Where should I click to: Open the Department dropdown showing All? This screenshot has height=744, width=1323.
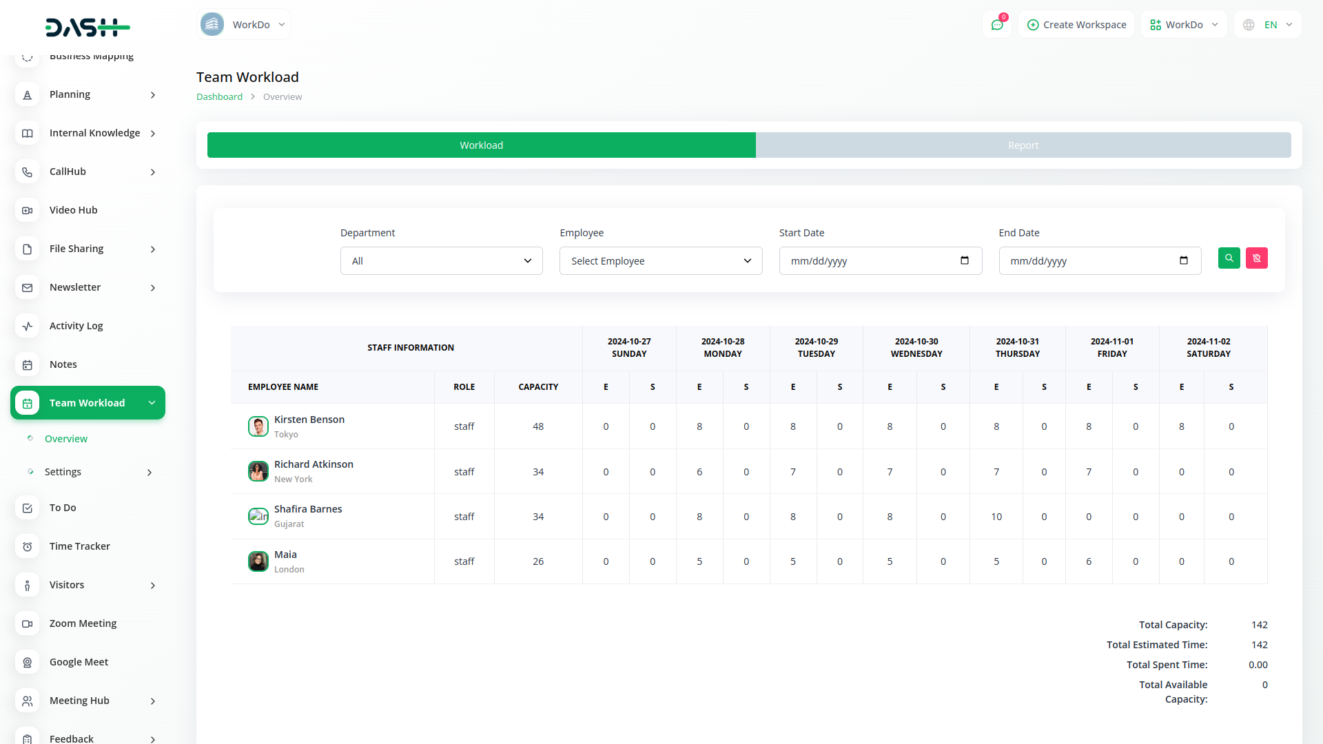(441, 261)
